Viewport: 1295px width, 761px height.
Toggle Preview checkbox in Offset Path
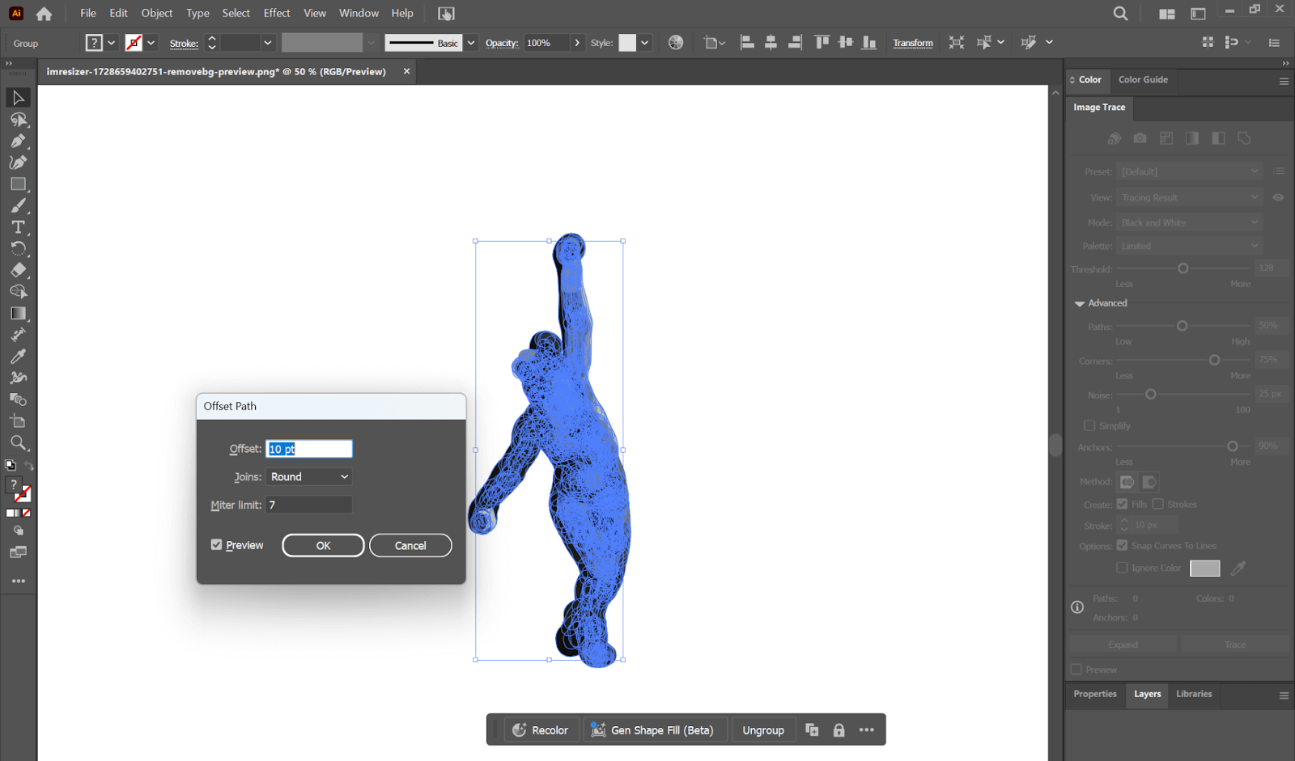216,545
